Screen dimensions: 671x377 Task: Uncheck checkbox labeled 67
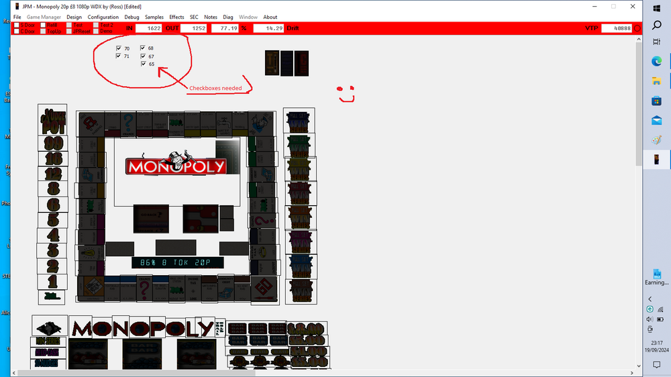click(x=143, y=56)
